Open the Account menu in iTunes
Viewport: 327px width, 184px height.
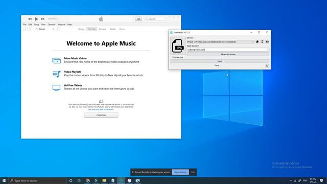[61, 25]
